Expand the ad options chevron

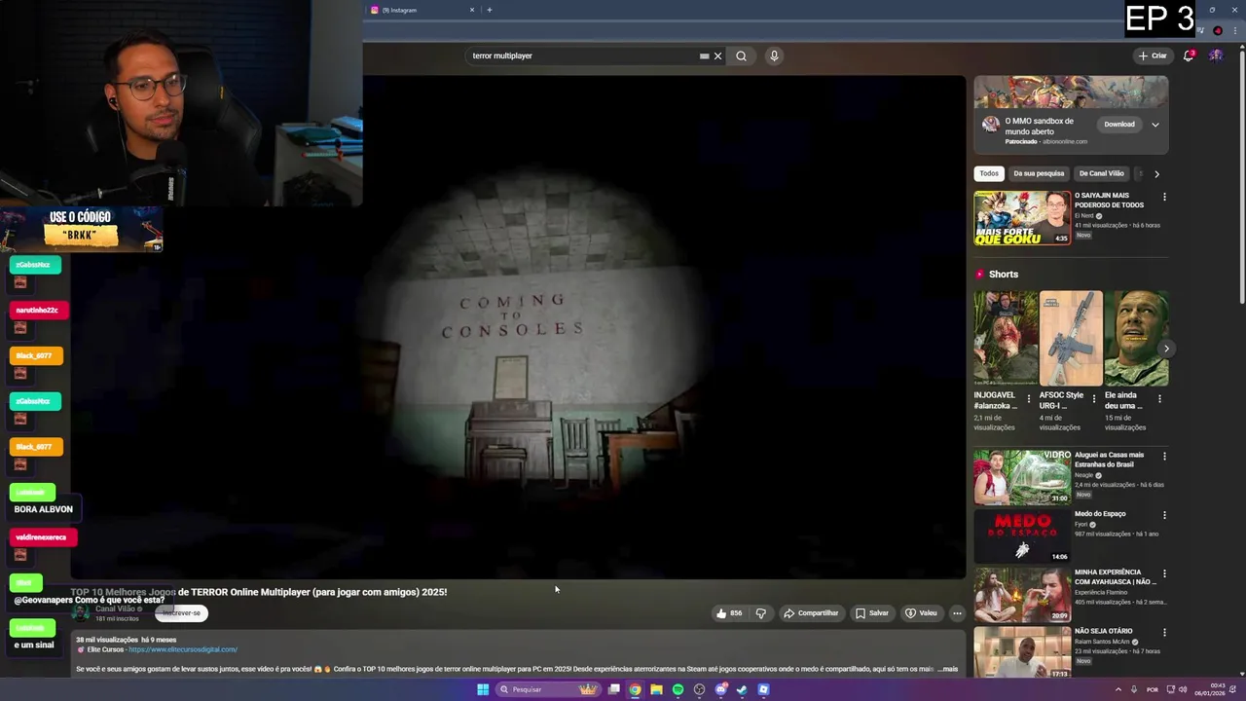click(x=1155, y=125)
